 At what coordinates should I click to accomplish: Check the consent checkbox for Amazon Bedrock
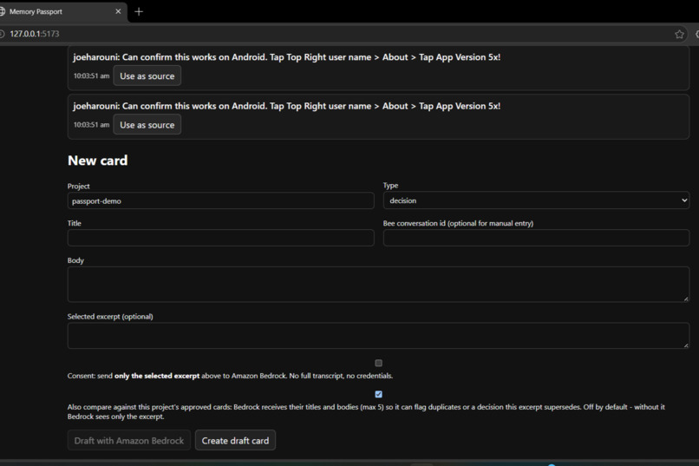coord(378,363)
